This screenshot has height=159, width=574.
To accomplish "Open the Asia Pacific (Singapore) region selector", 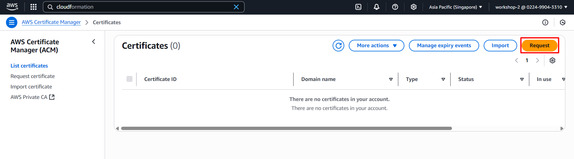I will pos(455,7).
